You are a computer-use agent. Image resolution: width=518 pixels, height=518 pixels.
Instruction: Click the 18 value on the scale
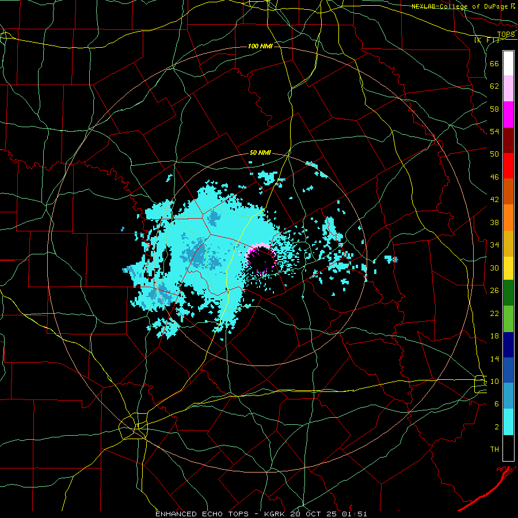click(x=494, y=336)
